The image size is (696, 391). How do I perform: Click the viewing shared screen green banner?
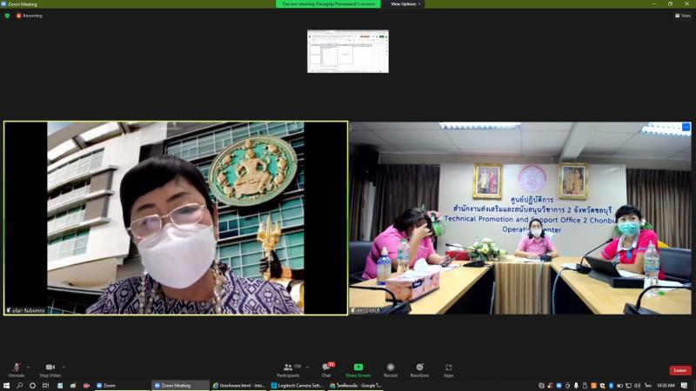(328, 4)
